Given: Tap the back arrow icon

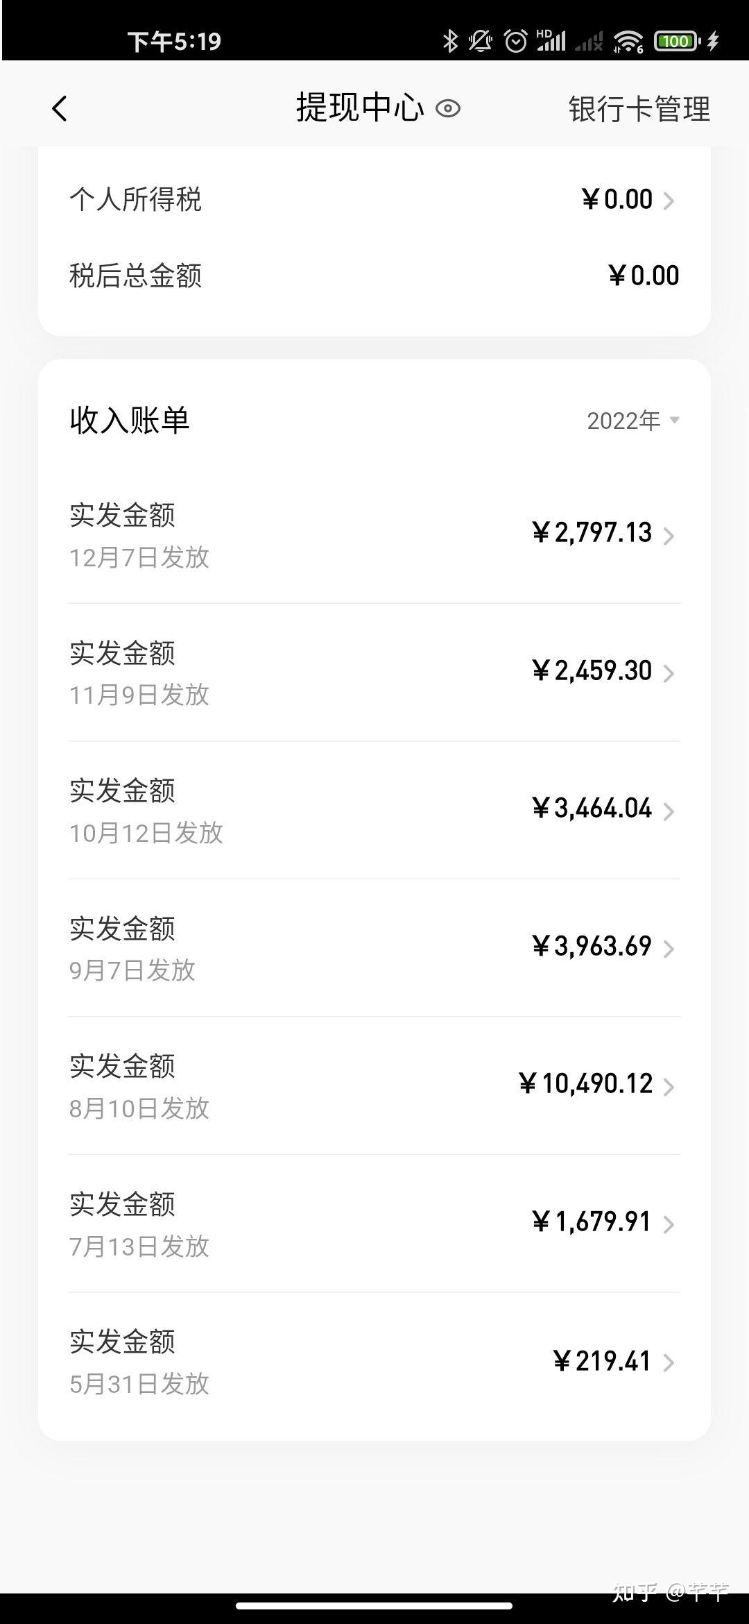Looking at the screenshot, I should tap(60, 109).
